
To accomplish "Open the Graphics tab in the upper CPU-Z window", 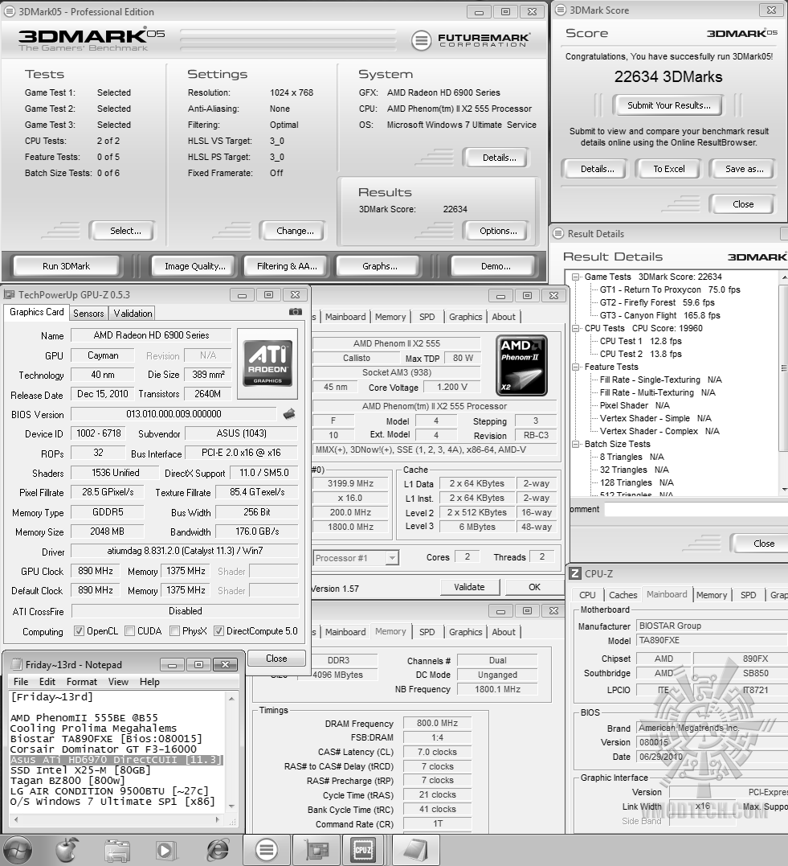I will (466, 317).
